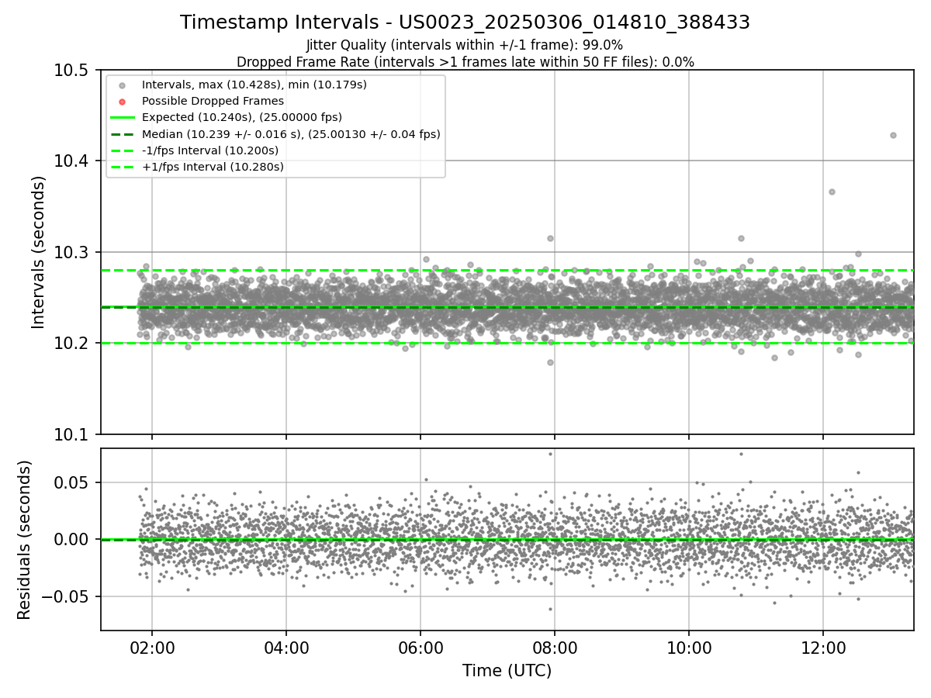Click the maximum outlier point near 10.43 seconds
931x698 pixels.
pos(893,135)
